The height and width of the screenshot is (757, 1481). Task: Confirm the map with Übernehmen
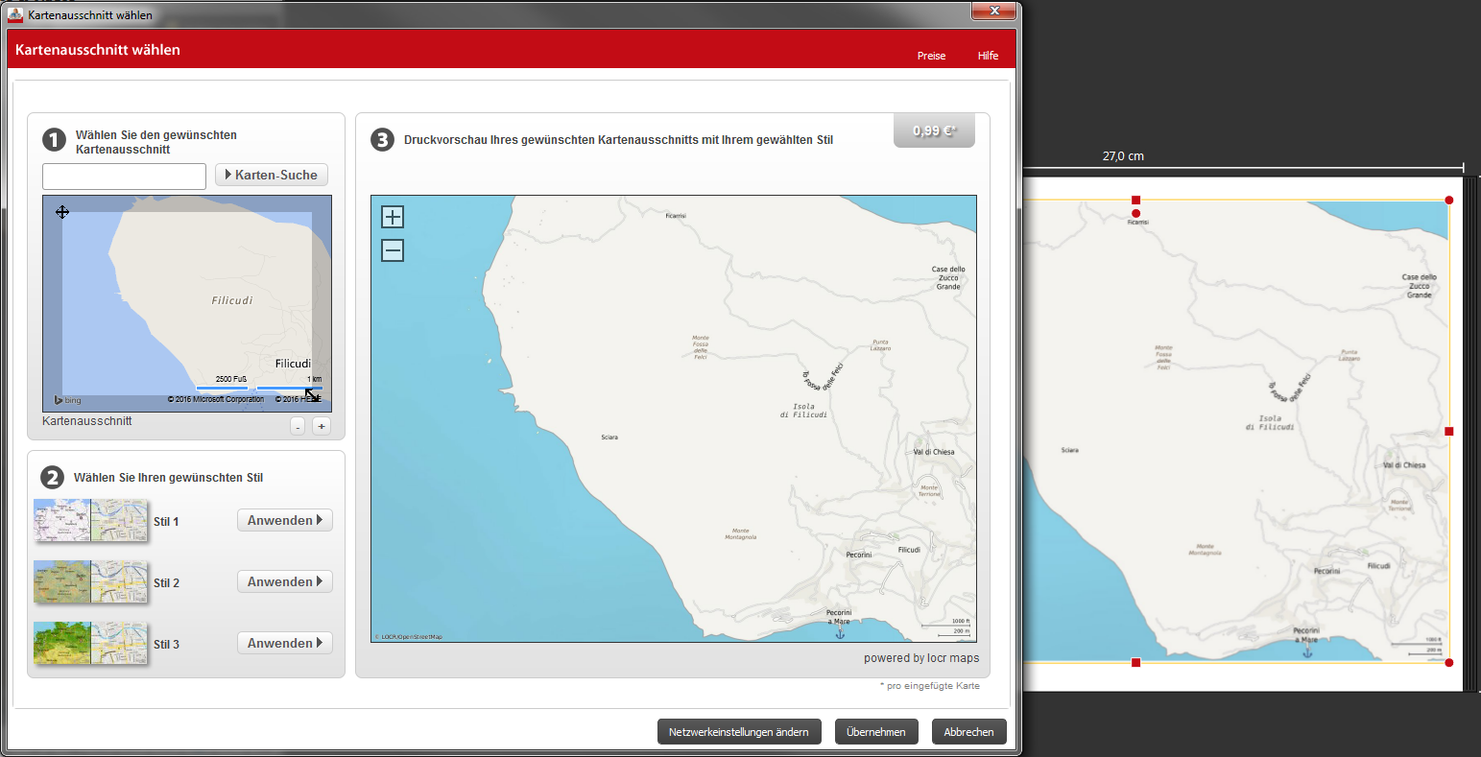click(x=875, y=732)
